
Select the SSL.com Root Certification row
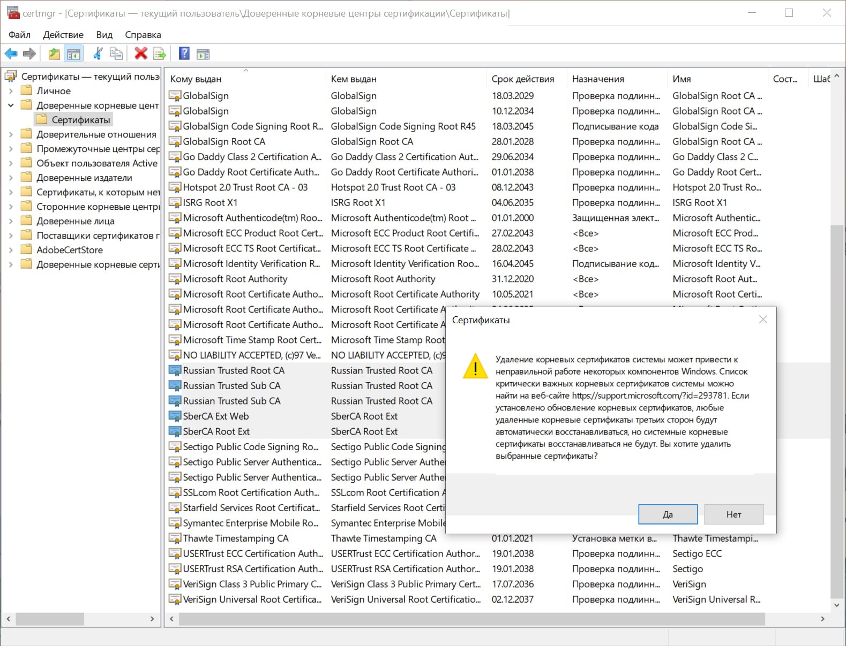pyautogui.click(x=306, y=492)
